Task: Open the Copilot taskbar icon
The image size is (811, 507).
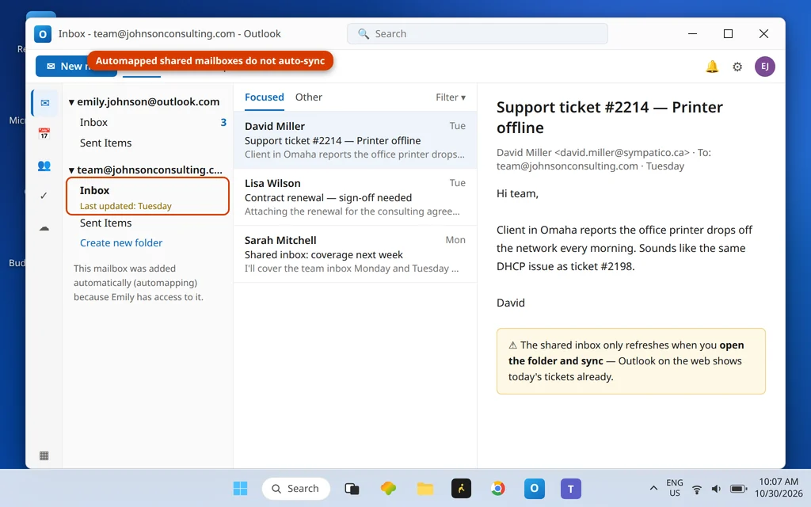Action: click(388, 488)
